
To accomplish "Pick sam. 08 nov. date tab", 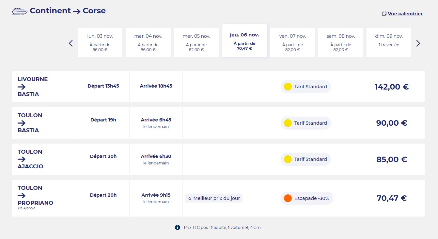I will pyautogui.click(x=341, y=43).
